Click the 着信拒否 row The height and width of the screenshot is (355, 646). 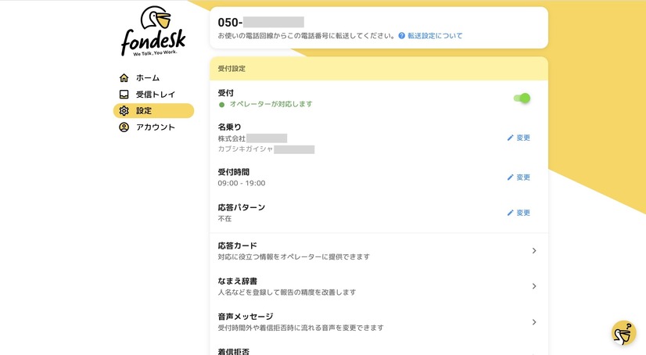pos(379,350)
